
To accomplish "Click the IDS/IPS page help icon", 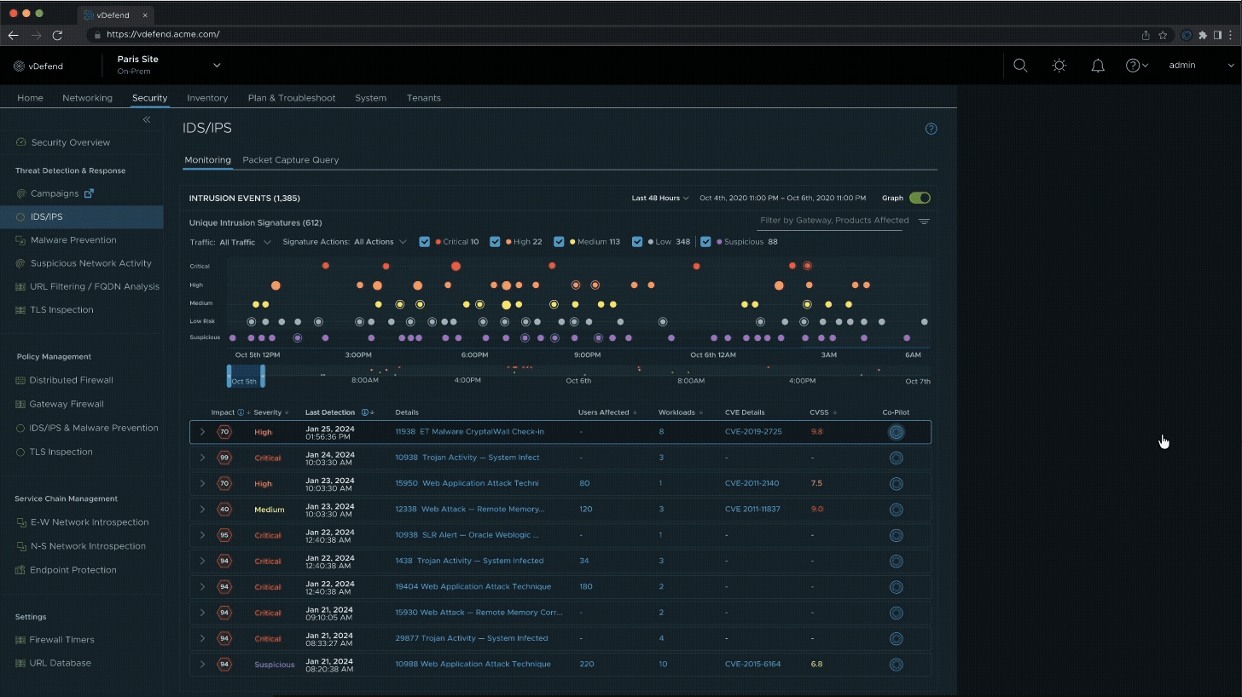I will 931,129.
